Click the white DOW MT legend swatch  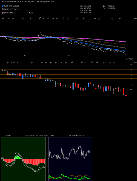pyautogui.click(x=3, y=10)
